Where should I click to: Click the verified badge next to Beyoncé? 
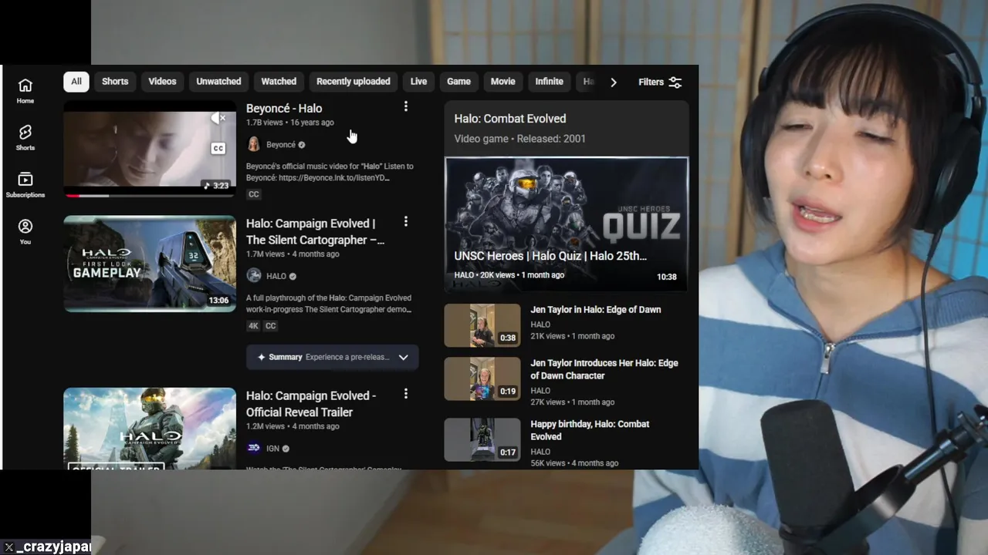tap(302, 145)
